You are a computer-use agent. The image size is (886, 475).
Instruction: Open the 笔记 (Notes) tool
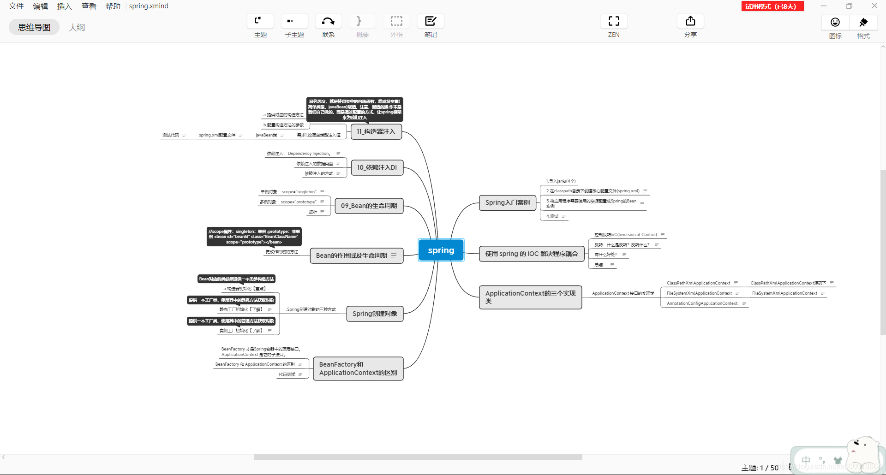431,21
